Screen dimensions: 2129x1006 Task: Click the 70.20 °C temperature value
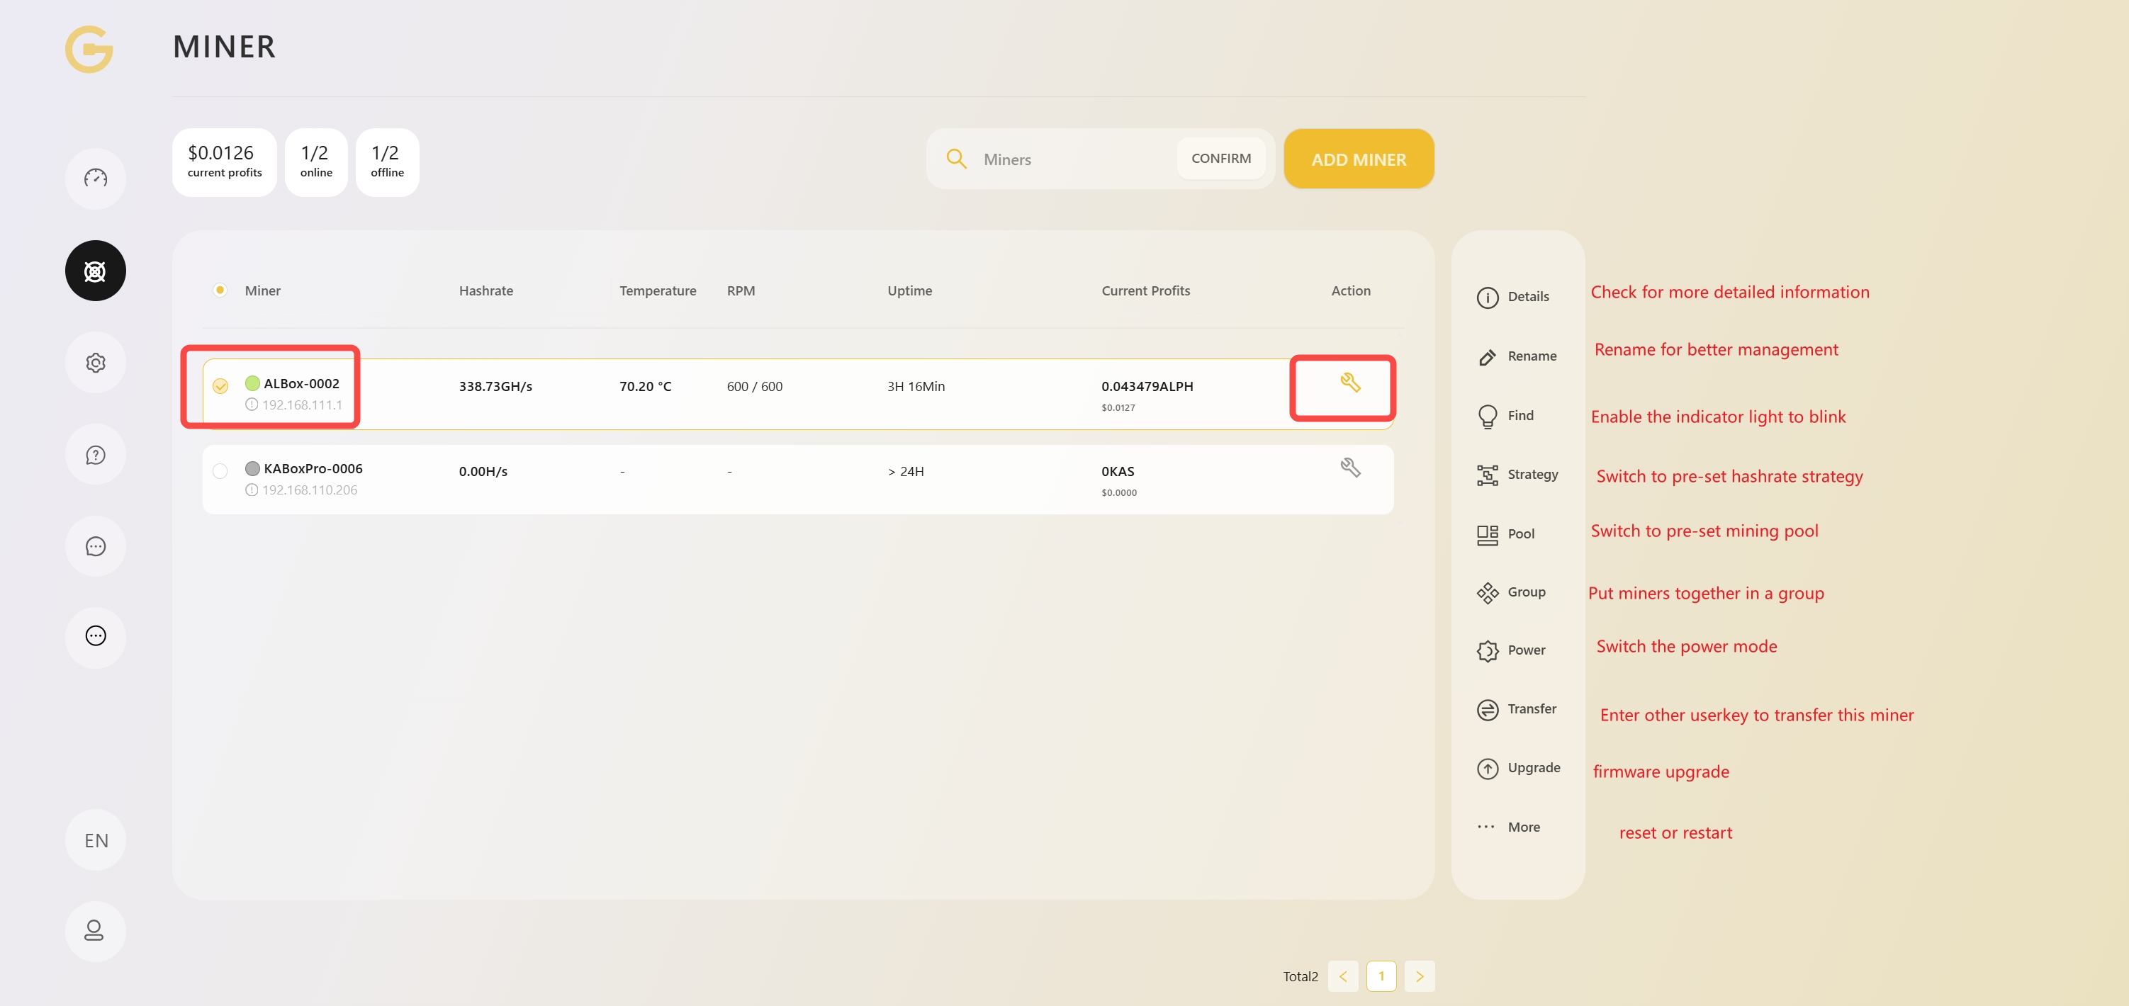(x=645, y=385)
